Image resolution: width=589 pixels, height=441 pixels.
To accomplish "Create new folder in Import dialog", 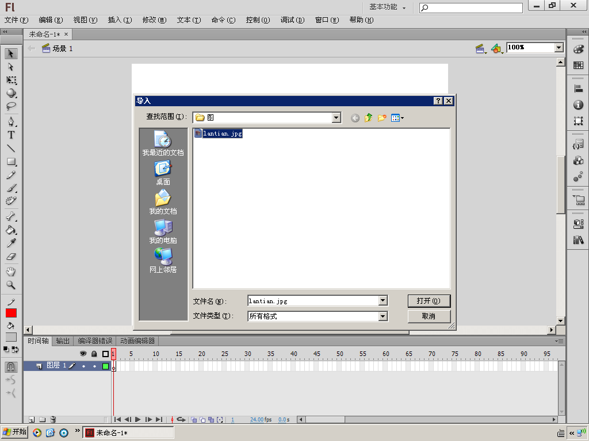I will 382,118.
